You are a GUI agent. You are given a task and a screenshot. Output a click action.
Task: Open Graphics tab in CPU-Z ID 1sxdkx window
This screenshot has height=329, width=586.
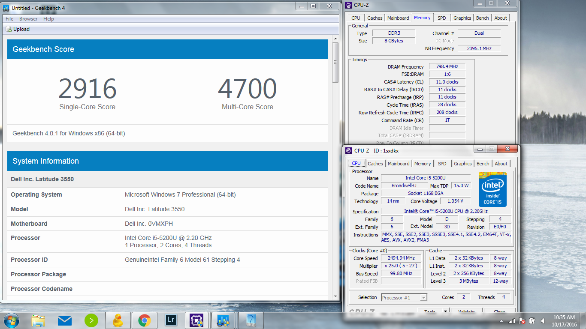(x=462, y=164)
